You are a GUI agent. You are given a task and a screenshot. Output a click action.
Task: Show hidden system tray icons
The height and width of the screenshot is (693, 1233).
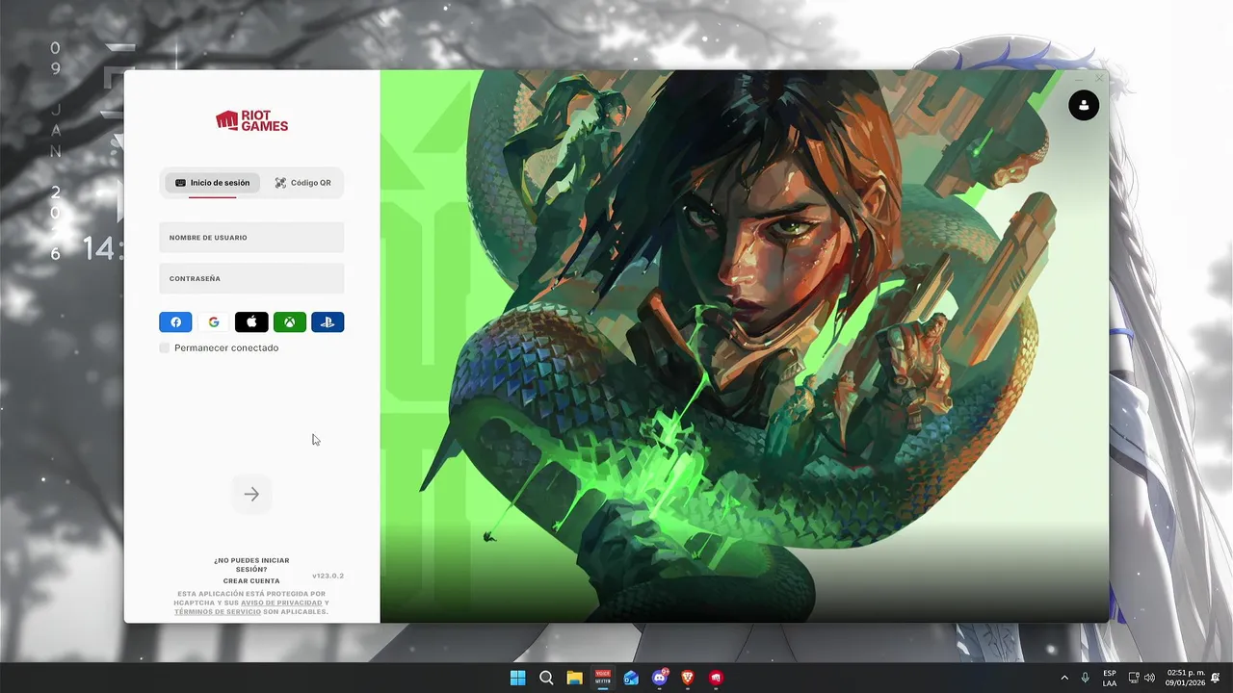pyautogui.click(x=1064, y=678)
